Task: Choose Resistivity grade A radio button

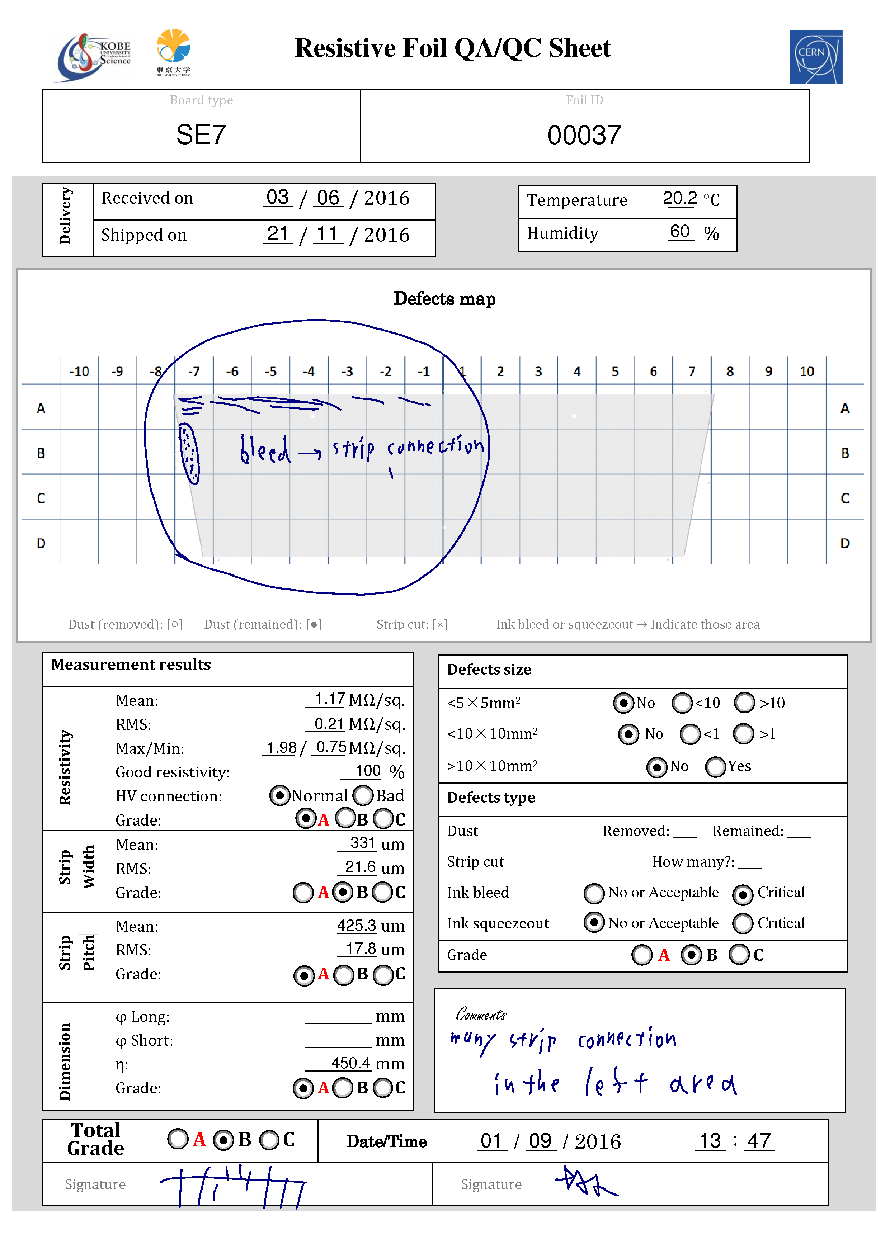Action: pos(305,819)
